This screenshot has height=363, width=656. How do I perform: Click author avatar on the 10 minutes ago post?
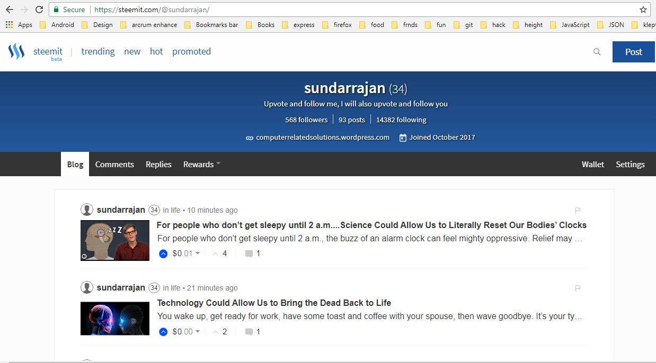click(87, 210)
